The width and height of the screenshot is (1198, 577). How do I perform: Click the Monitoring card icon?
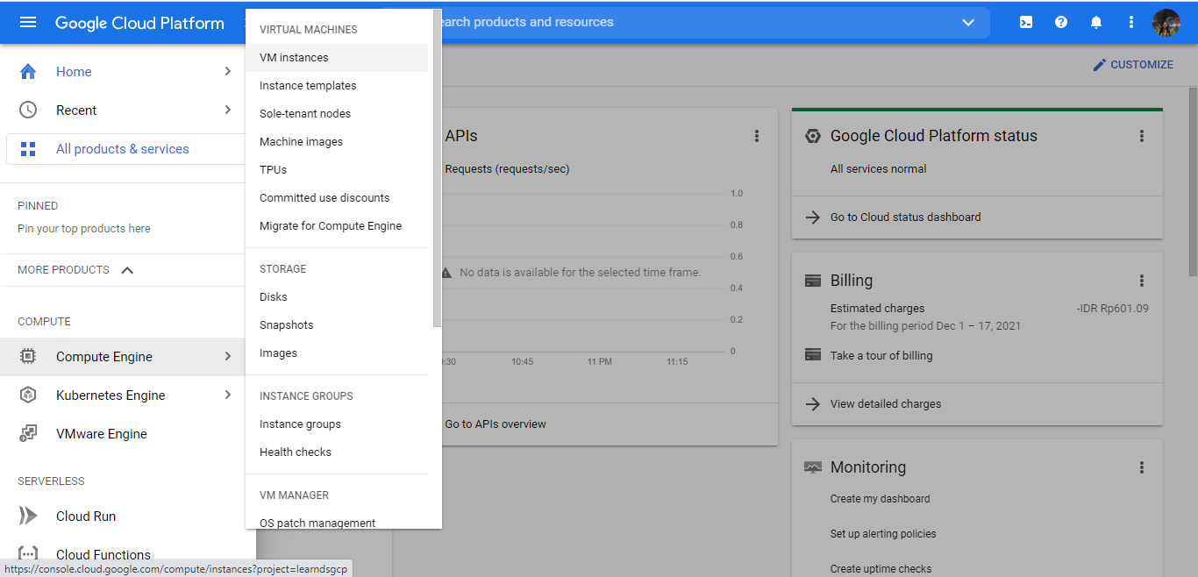coord(813,467)
